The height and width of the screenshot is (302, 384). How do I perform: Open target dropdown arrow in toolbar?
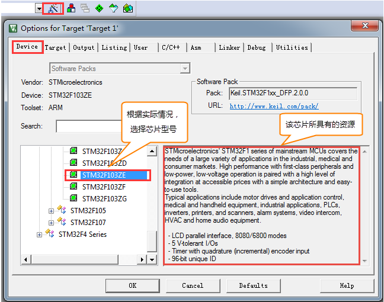[39, 9]
